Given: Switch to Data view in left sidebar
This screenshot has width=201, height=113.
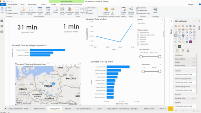Looking at the screenshot, I should tap(2, 26).
